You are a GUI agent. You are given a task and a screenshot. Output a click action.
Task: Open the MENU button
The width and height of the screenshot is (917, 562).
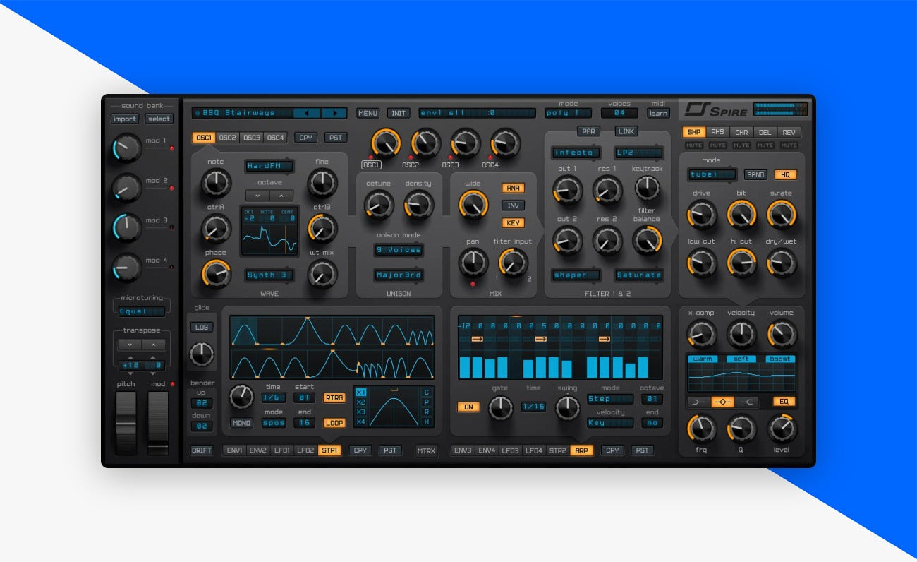click(368, 113)
